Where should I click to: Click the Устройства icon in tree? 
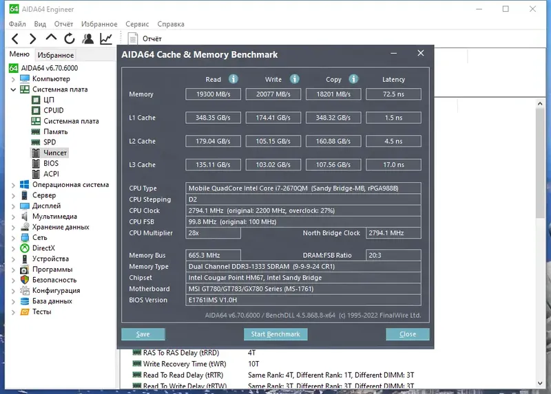click(25, 259)
